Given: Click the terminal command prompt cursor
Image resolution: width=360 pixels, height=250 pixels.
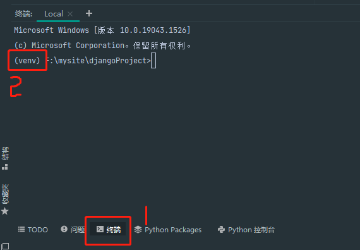Looking at the screenshot, I should pyautogui.click(x=153, y=61).
